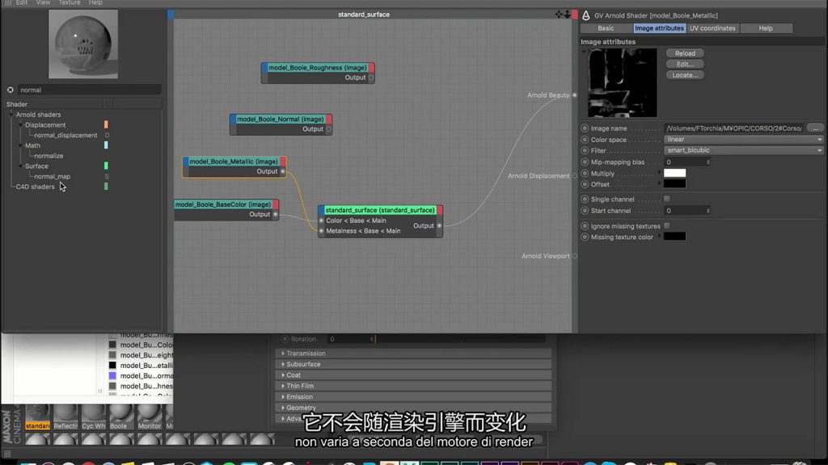Collapse the Arnold shaders tree group
The image size is (828, 465).
pyautogui.click(x=11, y=115)
